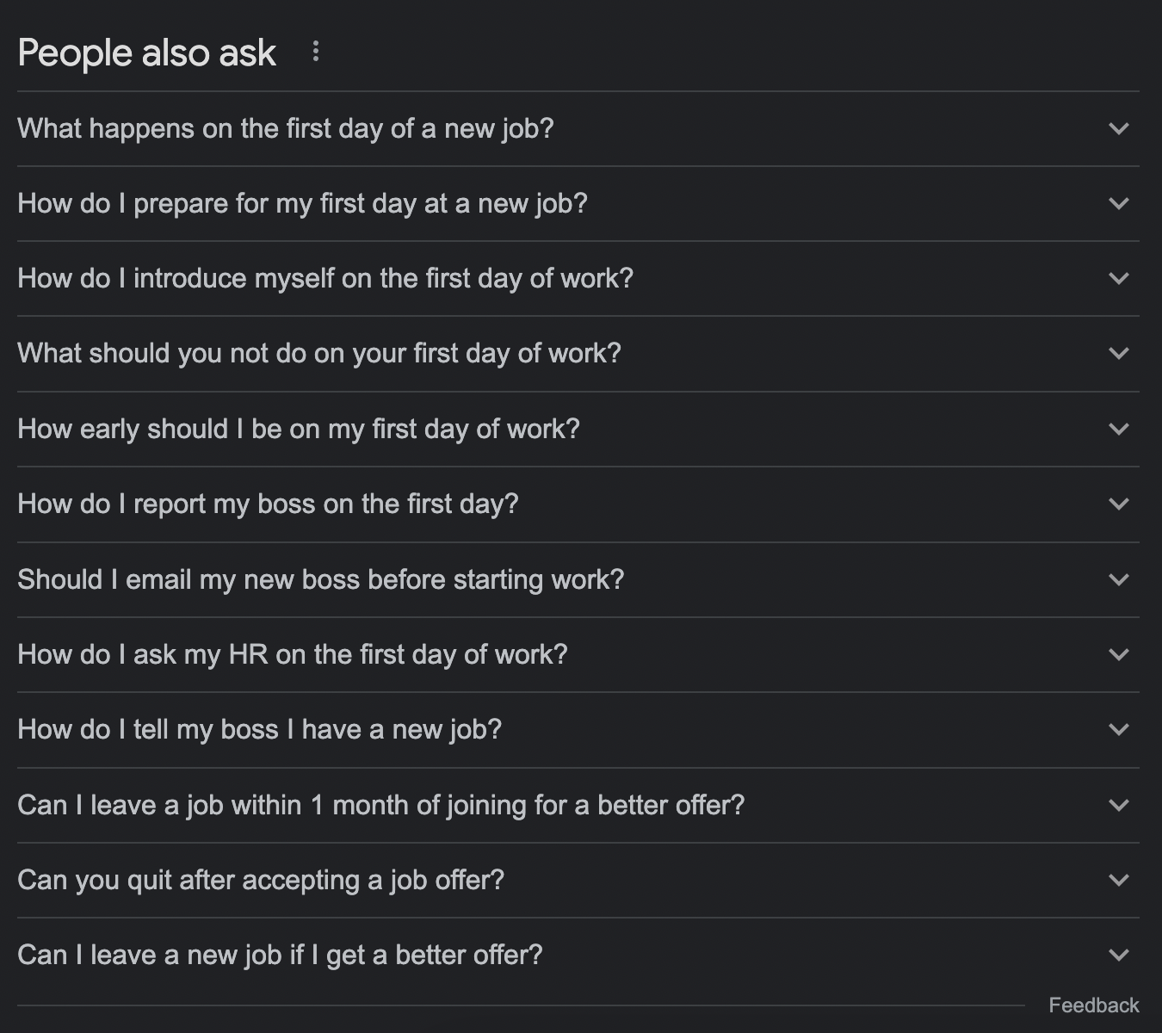Image resolution: width=1162 pixels, height=1033 pixels.
Task: Expand 'What should you not do on your first day of work?'
Action: point(1118,353)
